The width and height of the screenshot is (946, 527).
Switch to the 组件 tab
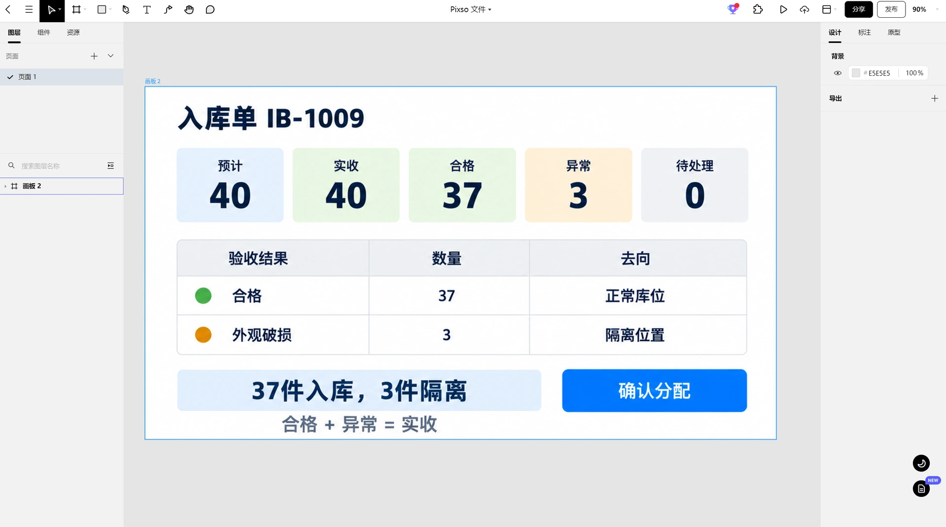click(44, 33)
